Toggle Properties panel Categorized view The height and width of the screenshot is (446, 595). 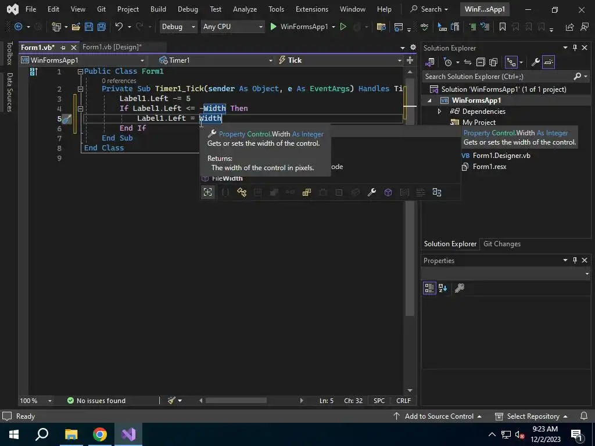point(429,288)
